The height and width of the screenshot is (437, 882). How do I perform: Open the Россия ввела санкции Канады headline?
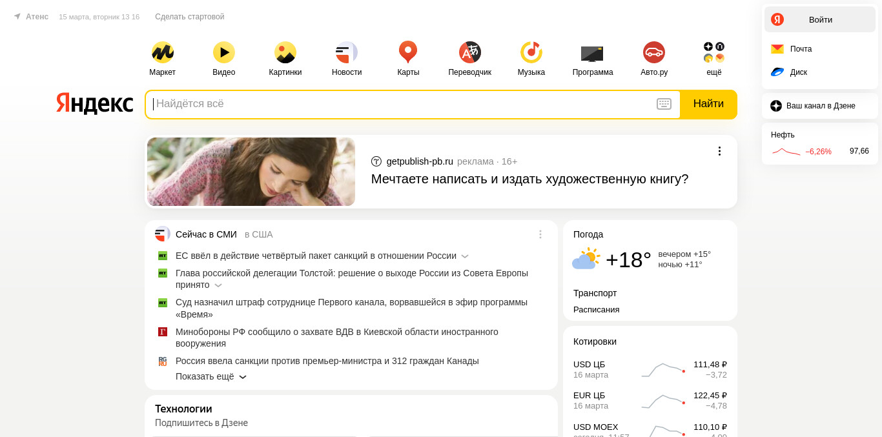(x=327, y=361)
